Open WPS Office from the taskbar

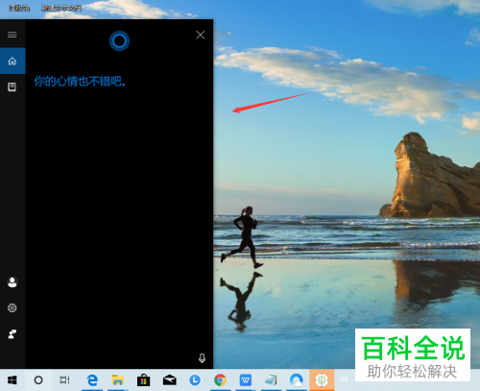(x=246, y=380)
